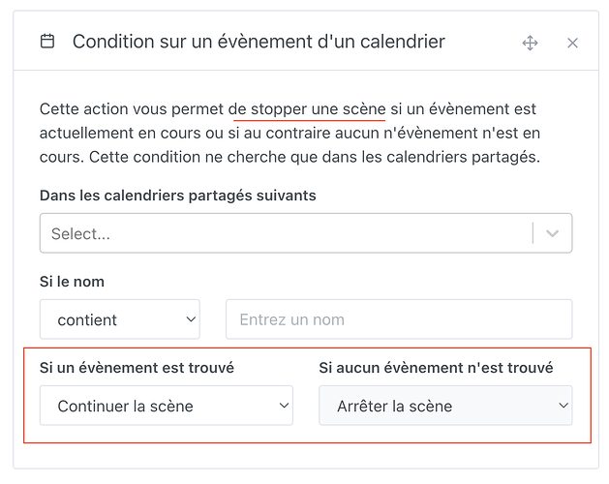Click the calendar icon in the header
This screenshot has height=484, width=609.
click(x=47, y=42)
